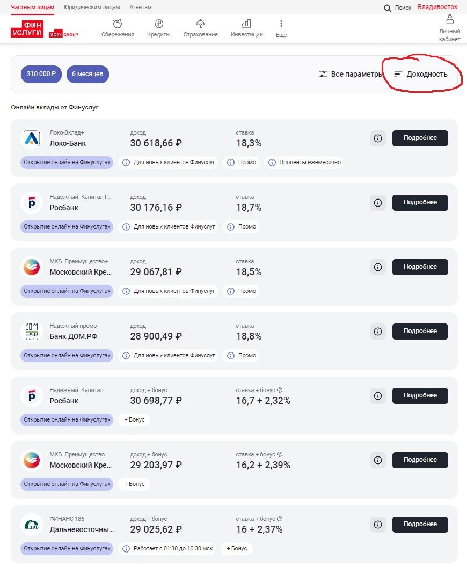Screen dimensions: 467x567
Task: Change city via the Владивосток link
Action: (438, 7)
